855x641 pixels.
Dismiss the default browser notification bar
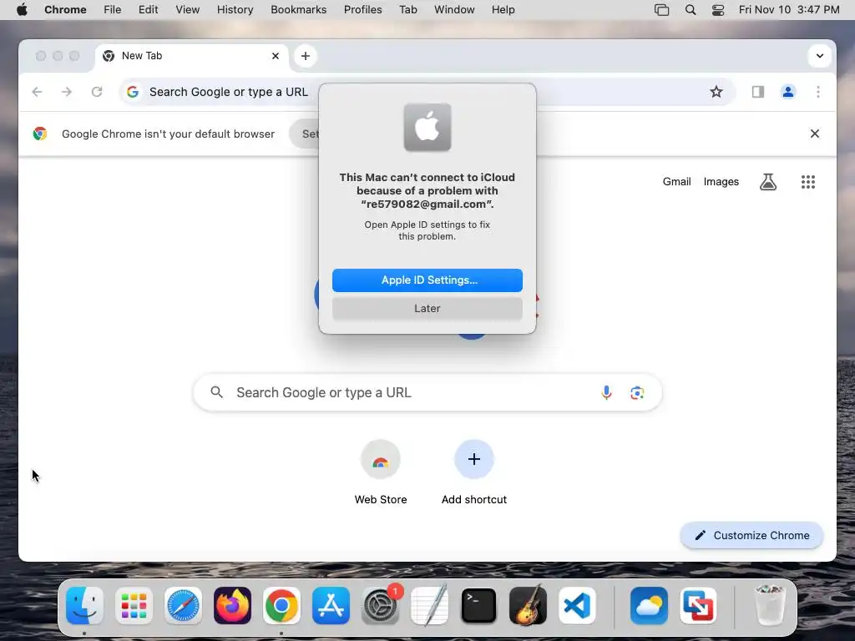(814, 134)
